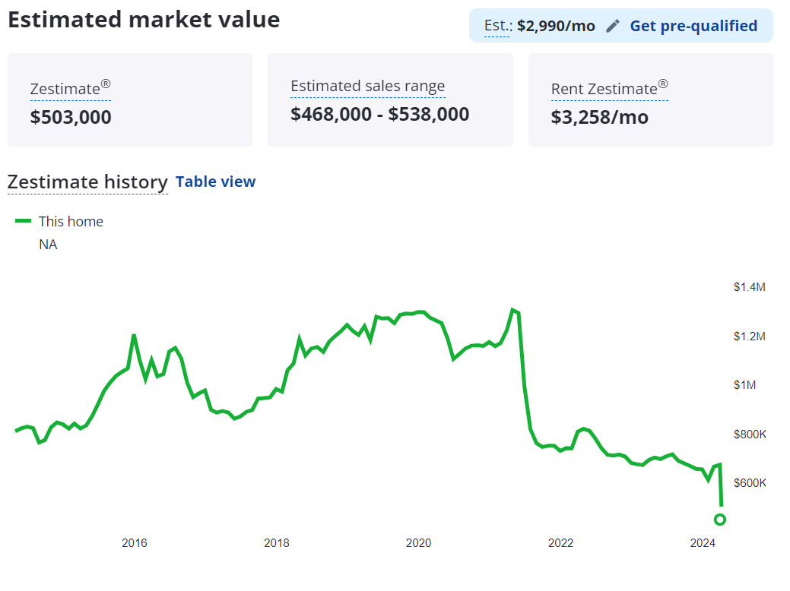Click the dotted-underlined Est.: label
Screen dimensions: 790x591
coord(495,25)
